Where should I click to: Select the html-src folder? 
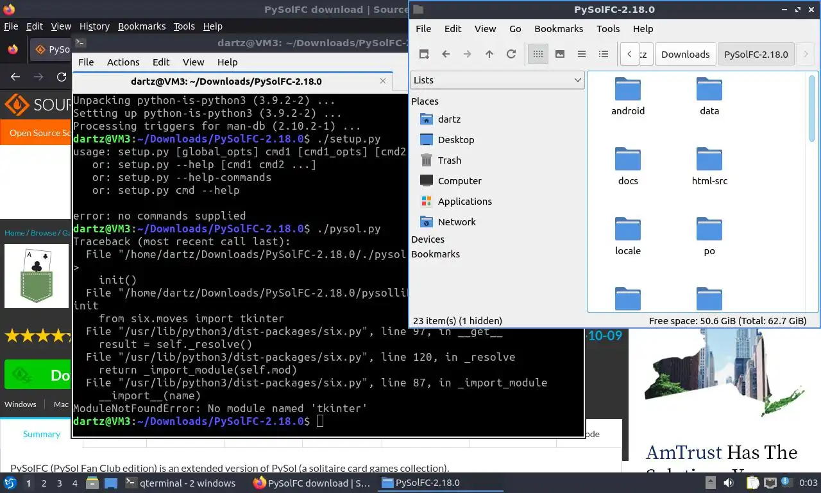tap(709, 166)
